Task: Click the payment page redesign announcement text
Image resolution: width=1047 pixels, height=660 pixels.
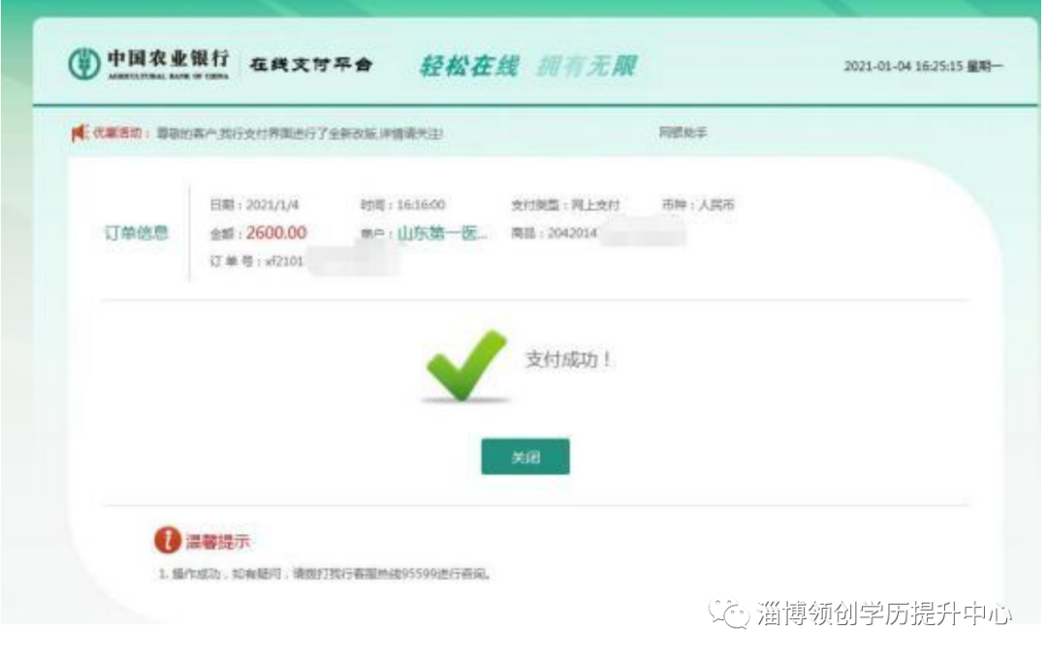Action: [300, 134]
